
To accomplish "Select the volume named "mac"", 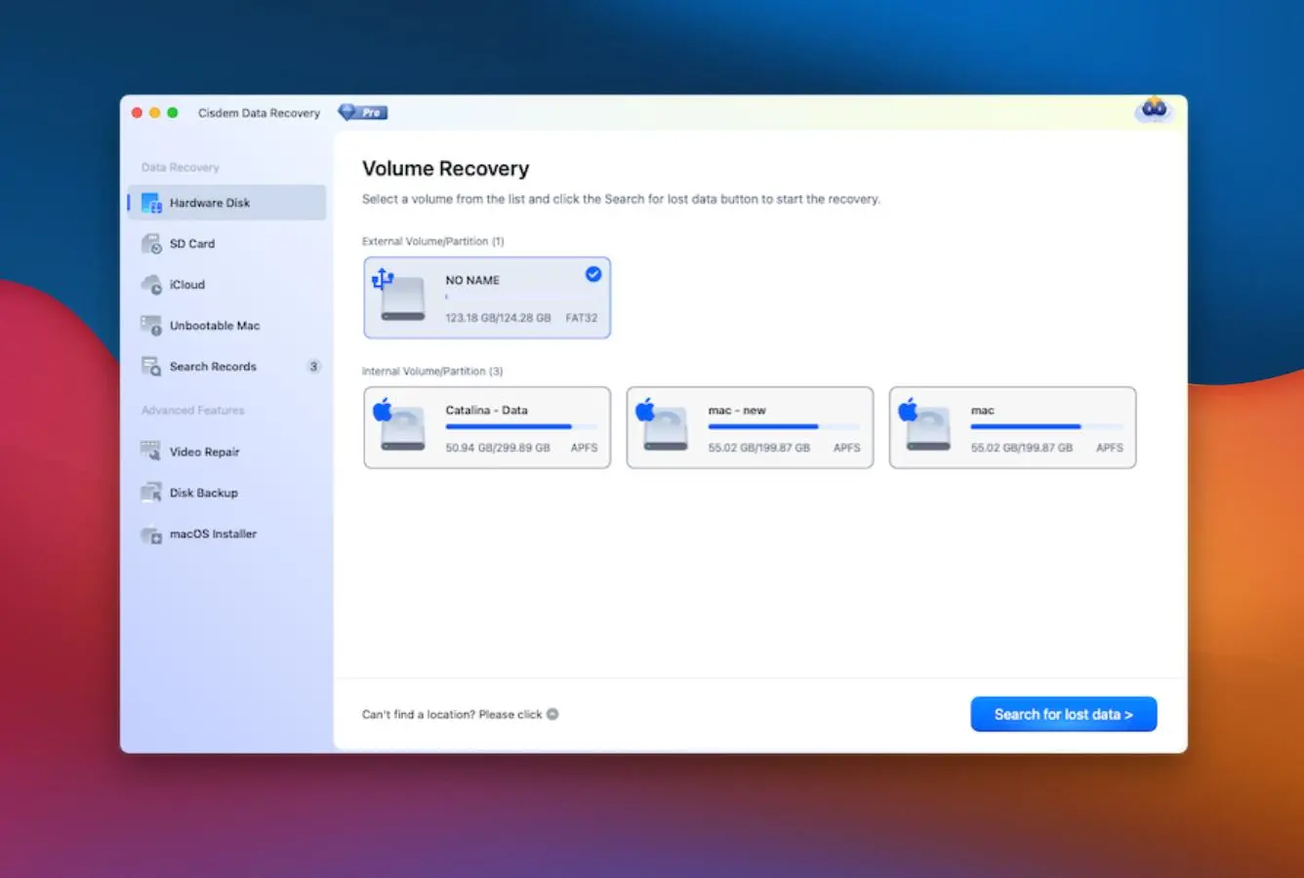I will (x=1012, y=427).
